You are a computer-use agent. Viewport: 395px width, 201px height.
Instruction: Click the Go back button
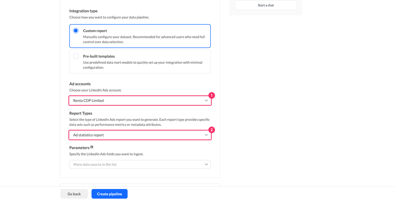point(74,194)
